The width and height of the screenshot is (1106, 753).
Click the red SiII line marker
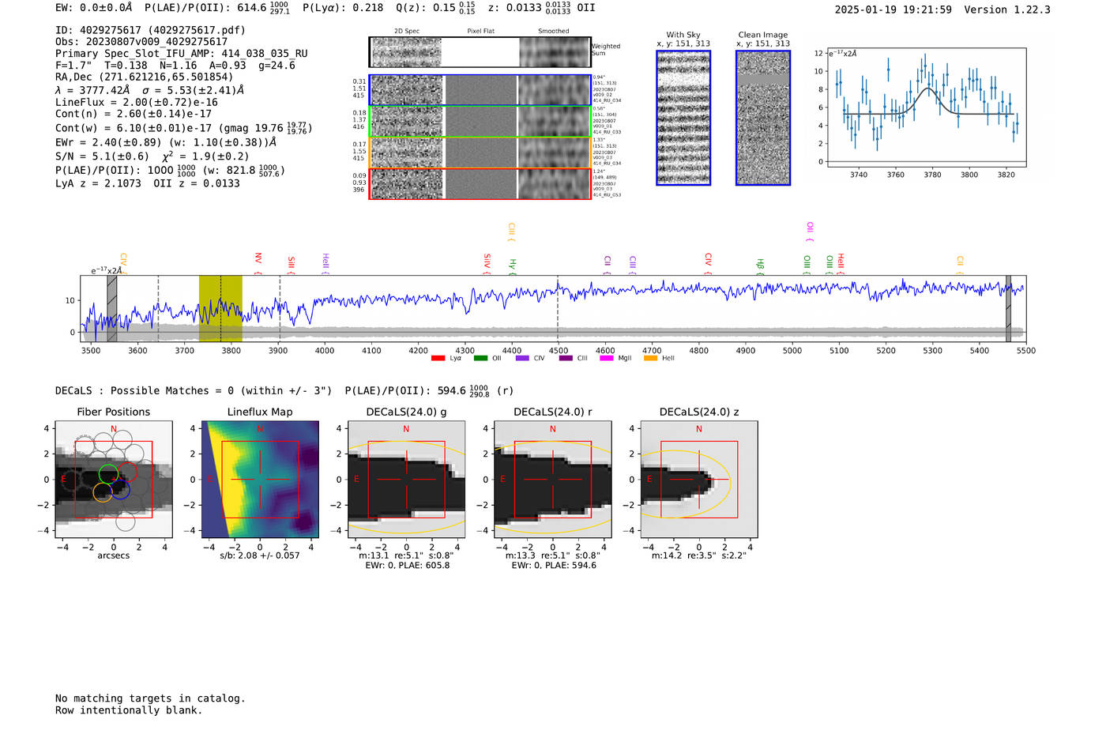click(x=292, y=264)
